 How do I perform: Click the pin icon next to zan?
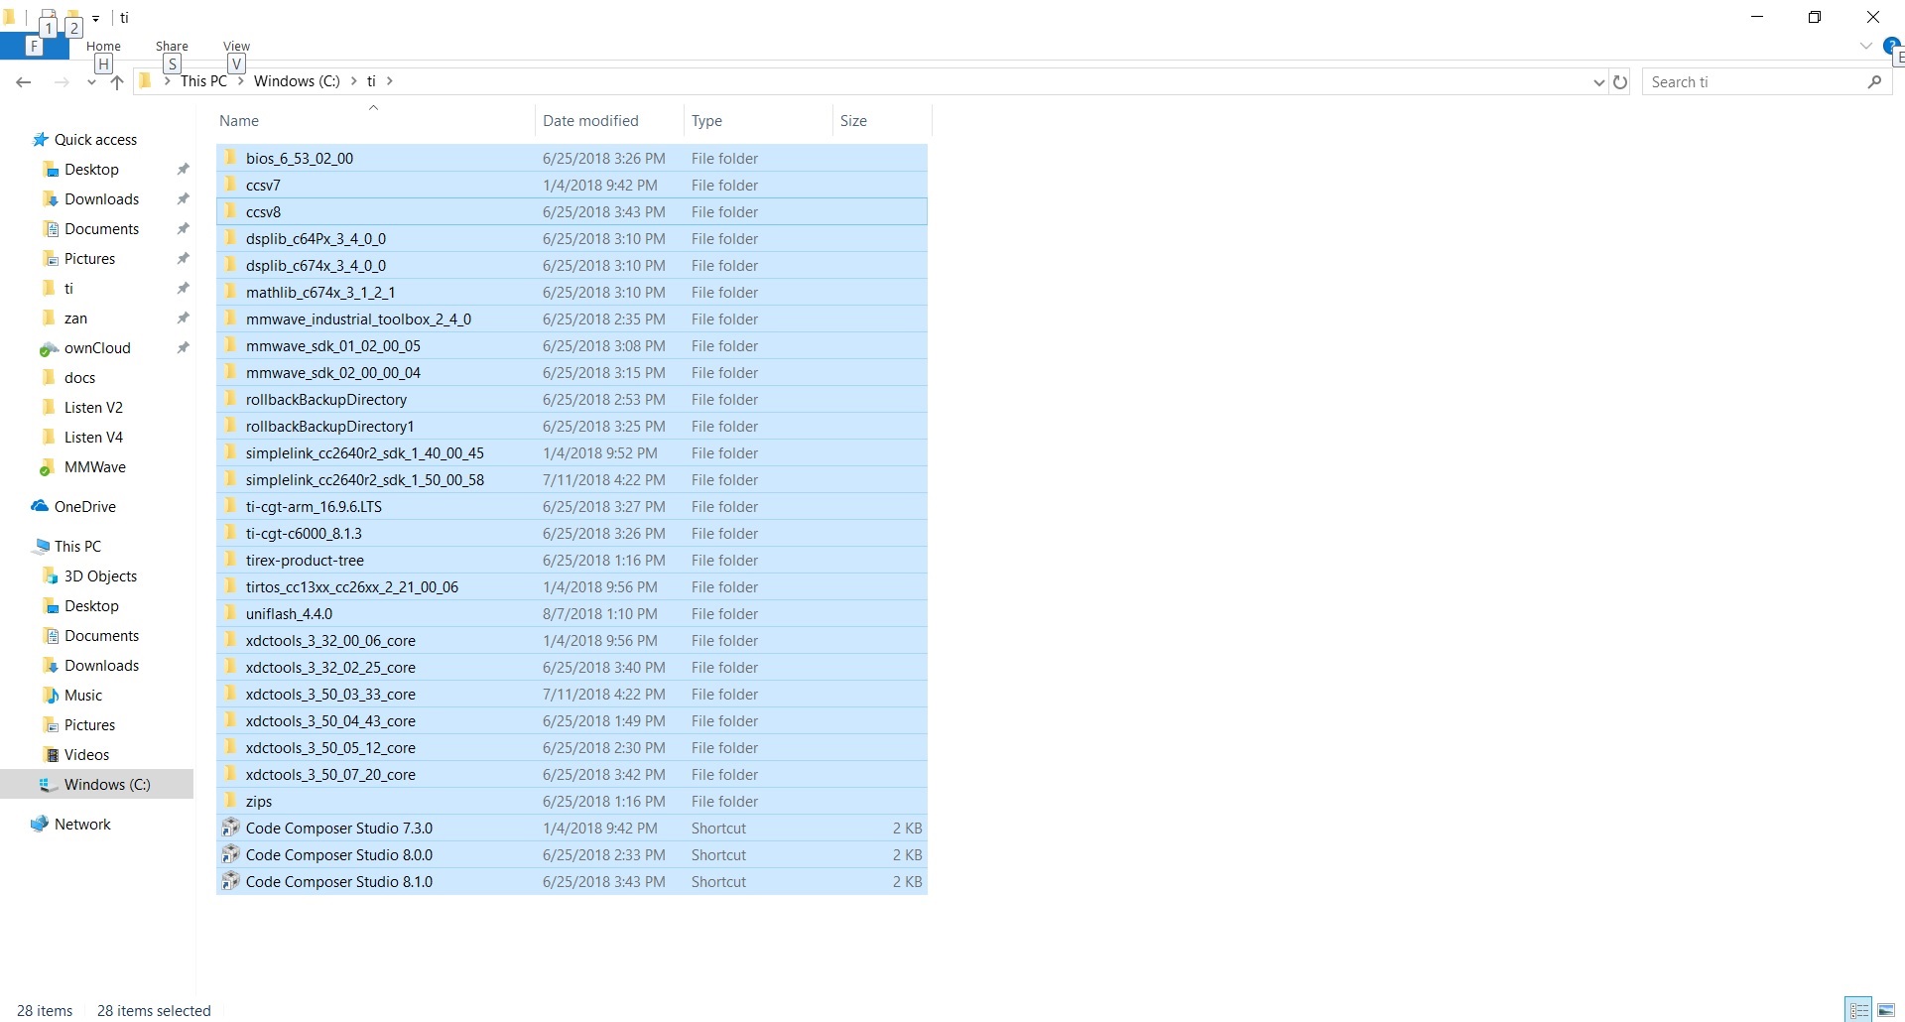tap(183, 319)
